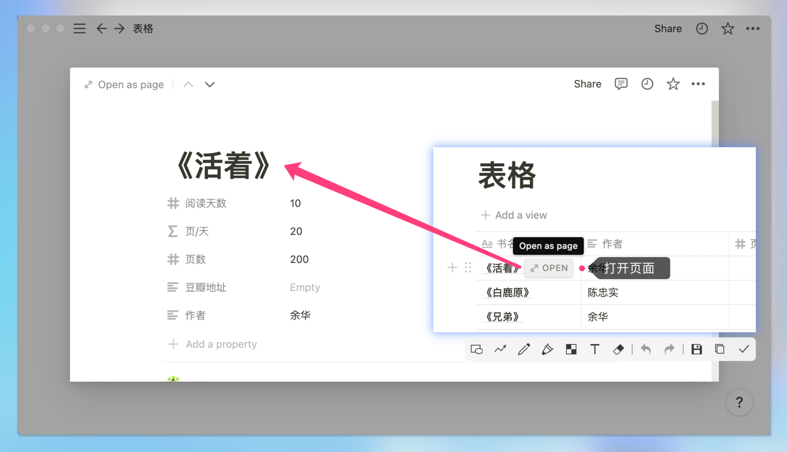Go to previous record with up chevron
This screenshot has height=452, width=787.
188,84
